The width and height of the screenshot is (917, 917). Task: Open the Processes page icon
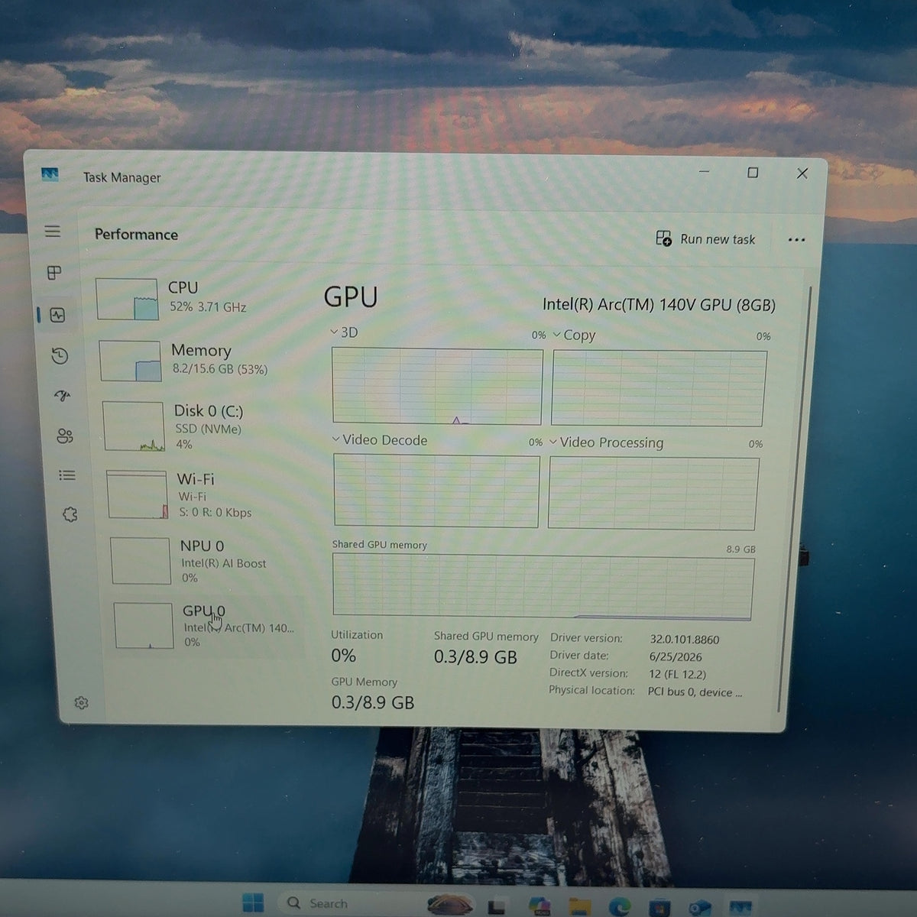(54, 273)
